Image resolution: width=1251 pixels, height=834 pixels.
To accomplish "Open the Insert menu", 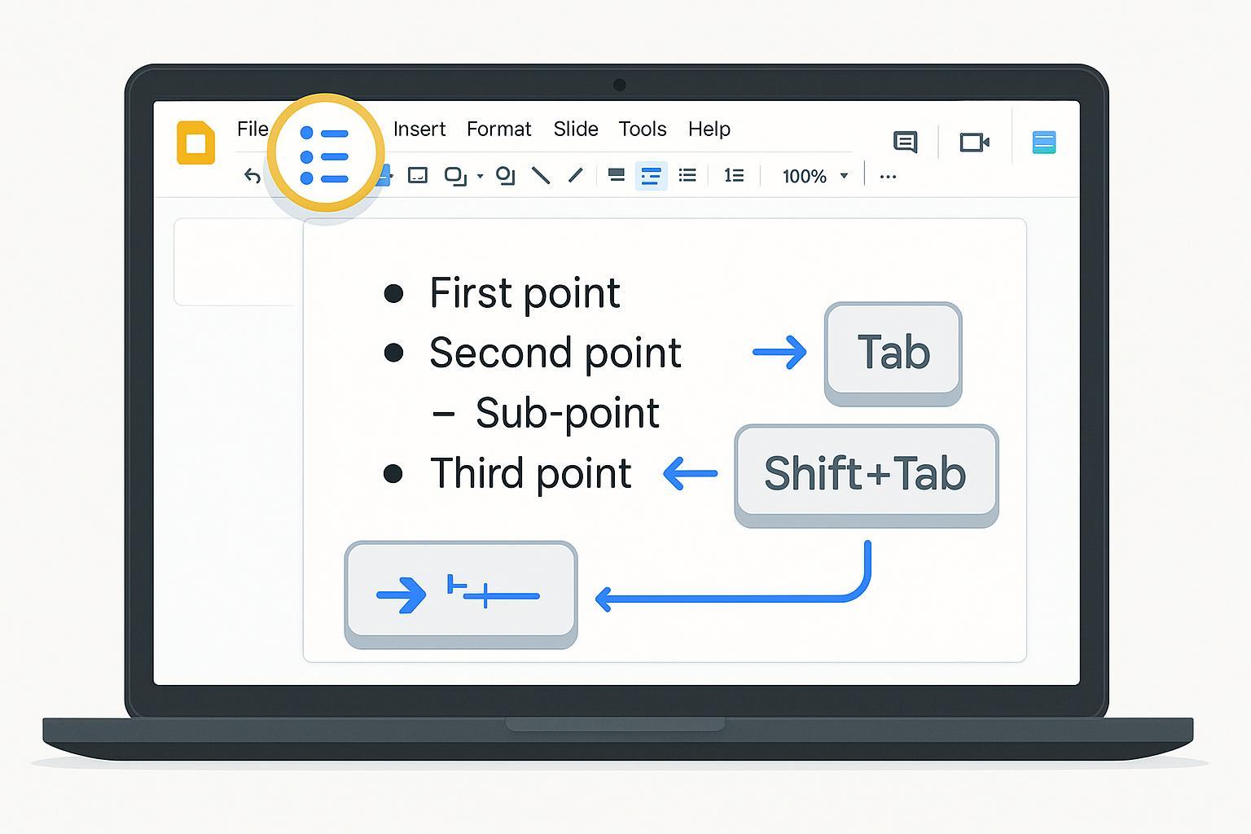I will (419, 129).
